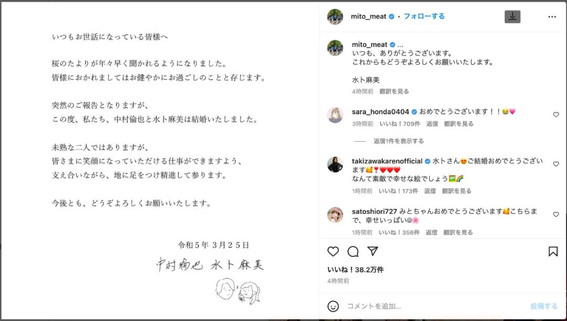567x321 pixels.
Task: Open satoshiori727's avatar thumbnail
Action: point(335,215)
